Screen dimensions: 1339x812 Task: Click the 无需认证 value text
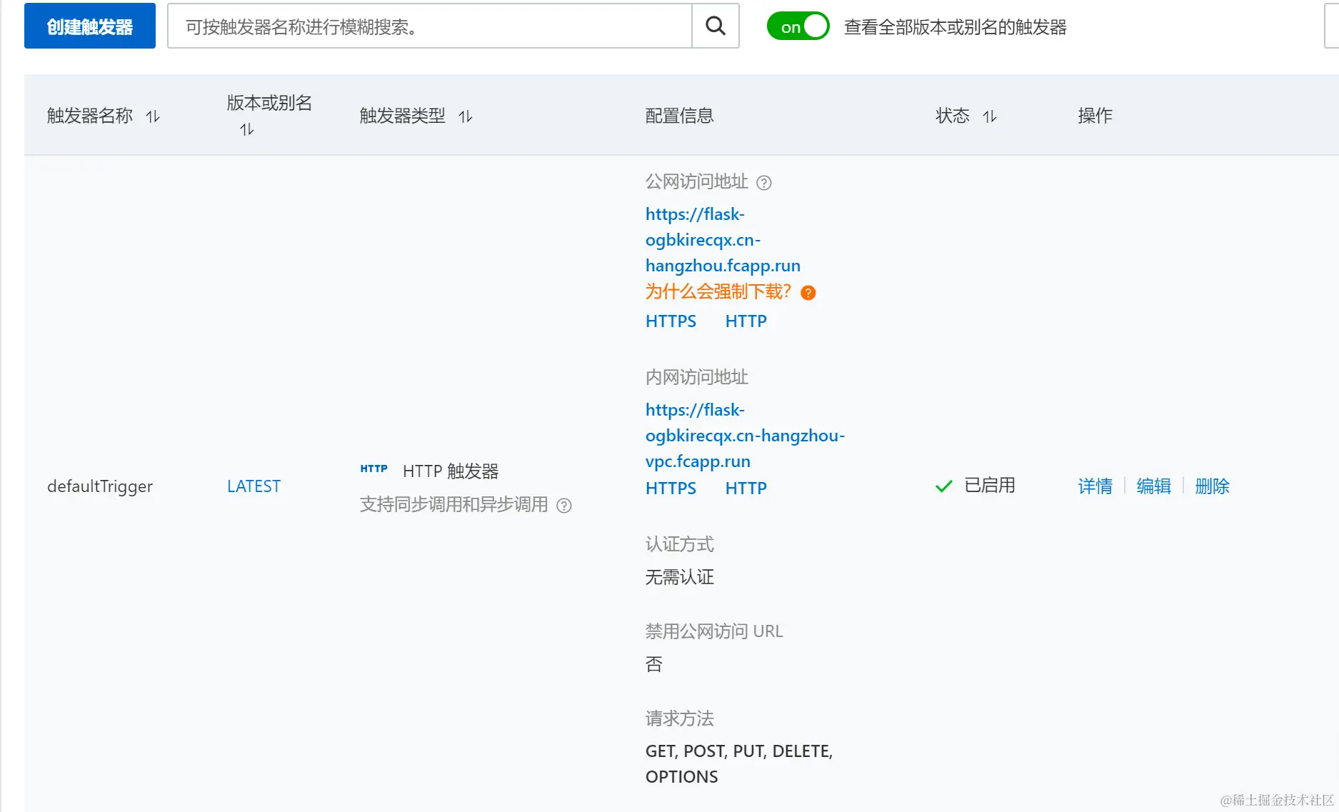coord(679,577)
